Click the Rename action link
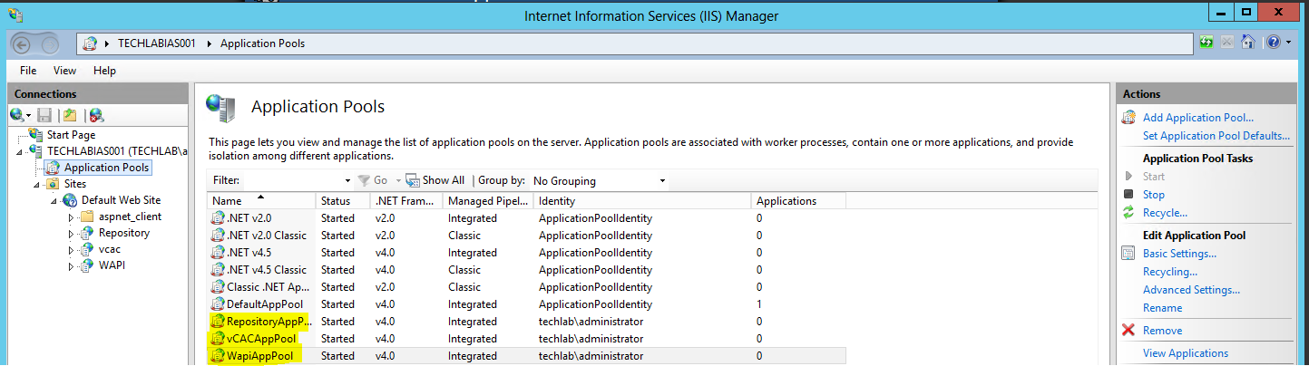 [x=1163, y=307]
